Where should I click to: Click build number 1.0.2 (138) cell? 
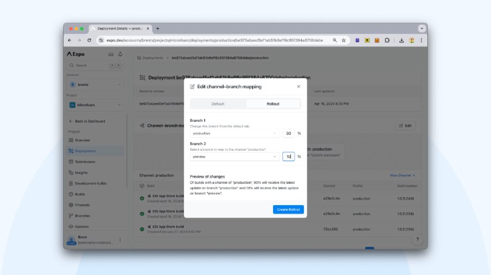pyautogui.click(x=406, y=214)
